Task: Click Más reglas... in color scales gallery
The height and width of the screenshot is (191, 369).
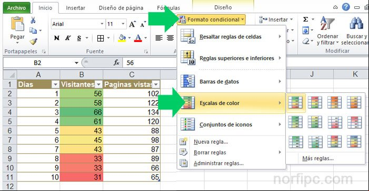Action: point(318,158)
